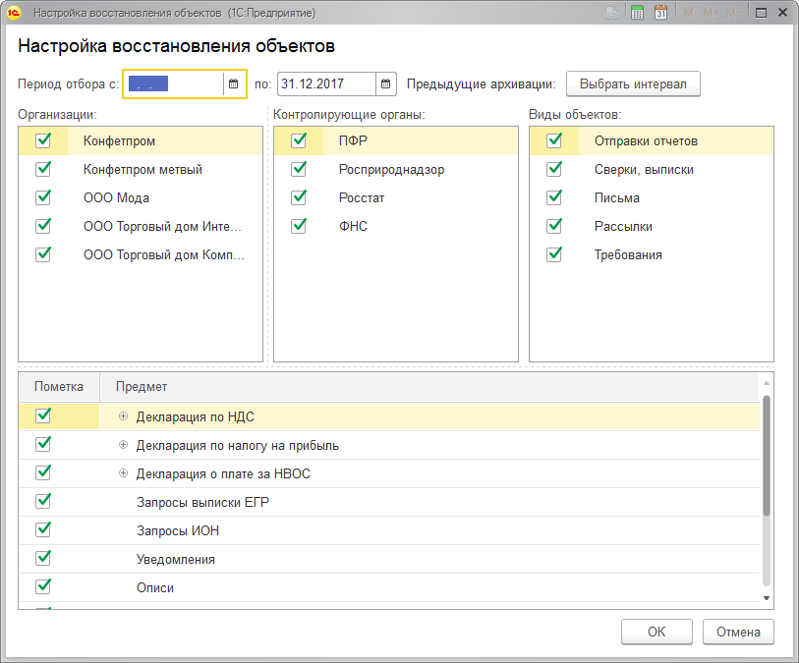Expand Декларация по налогу на прибыль
This screenshot has height=663, width=799.
pyautogui.click(x=124, y=445)
